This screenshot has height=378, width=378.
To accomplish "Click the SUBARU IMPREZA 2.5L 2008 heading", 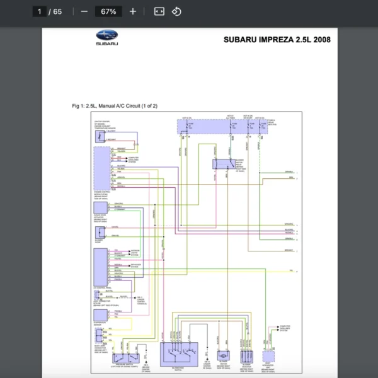I will click(277, 40).
